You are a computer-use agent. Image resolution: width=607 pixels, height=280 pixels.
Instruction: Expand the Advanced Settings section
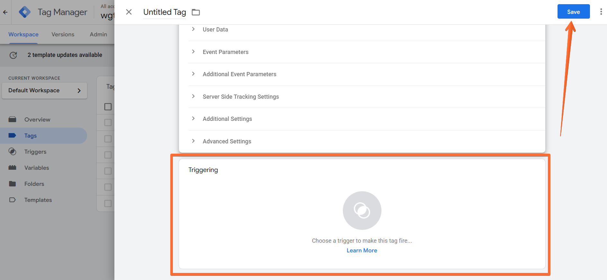[x=367, y=141]
